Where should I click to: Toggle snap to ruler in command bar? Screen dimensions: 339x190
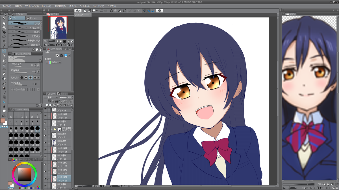click(144, 11)
